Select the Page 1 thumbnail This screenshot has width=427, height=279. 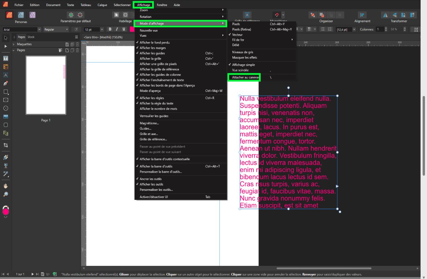click(x=46, y=85)
